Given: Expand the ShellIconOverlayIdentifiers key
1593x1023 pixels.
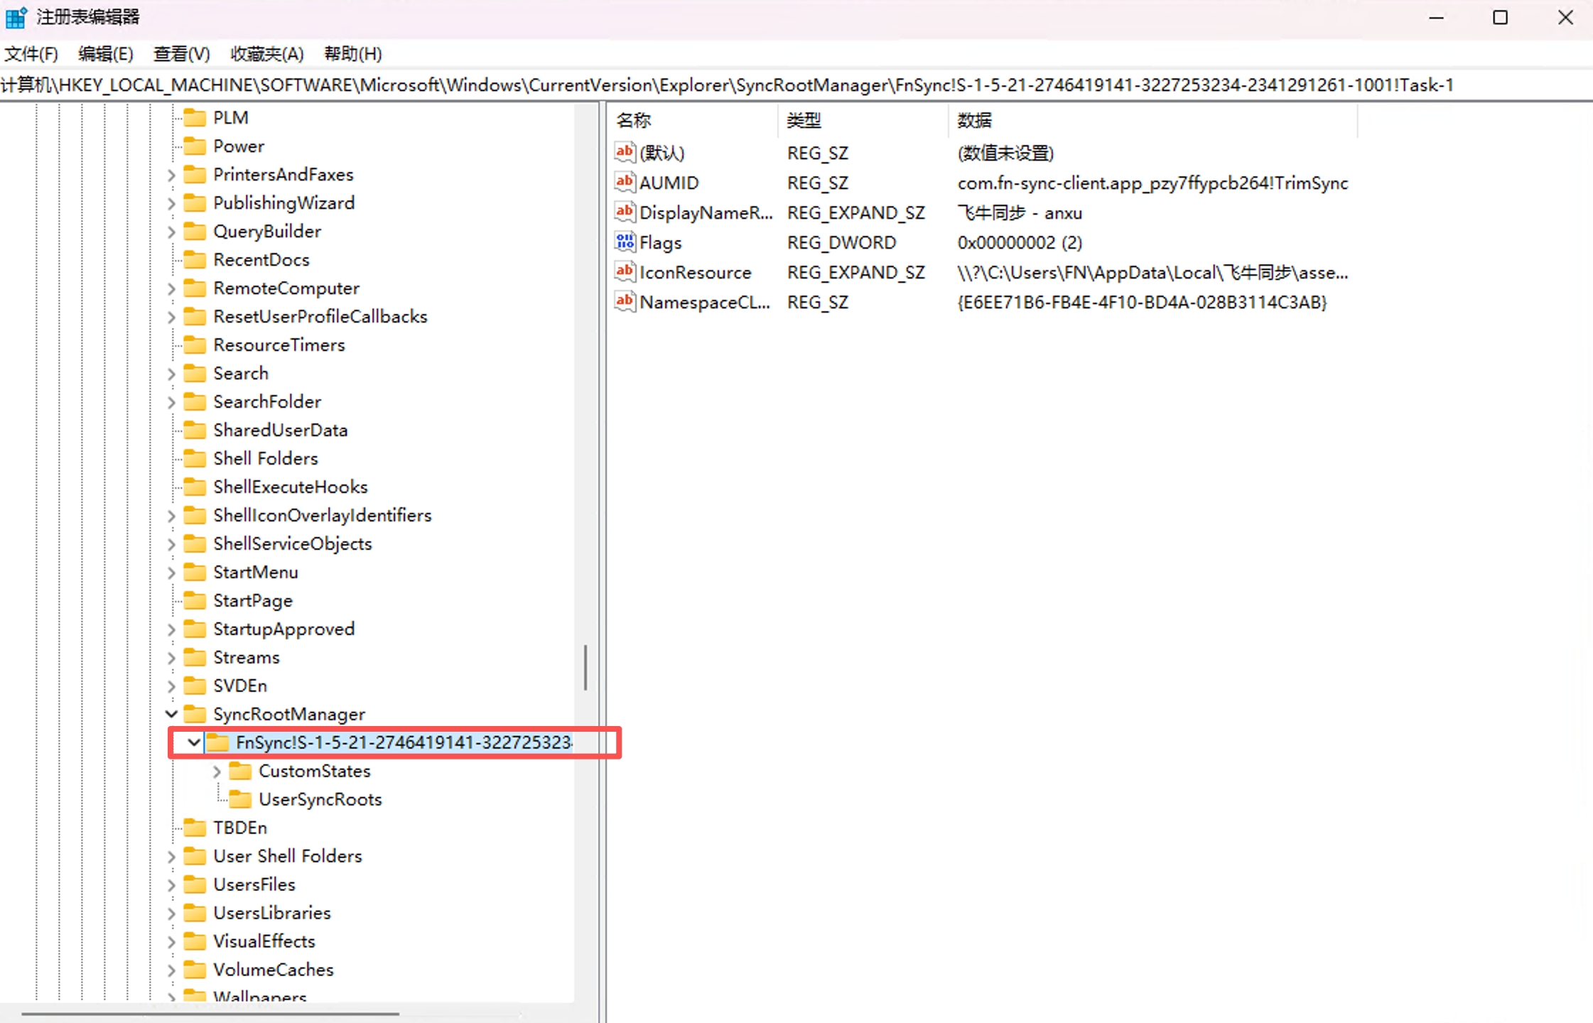Looking at the screenshot, I should point(171,515).
